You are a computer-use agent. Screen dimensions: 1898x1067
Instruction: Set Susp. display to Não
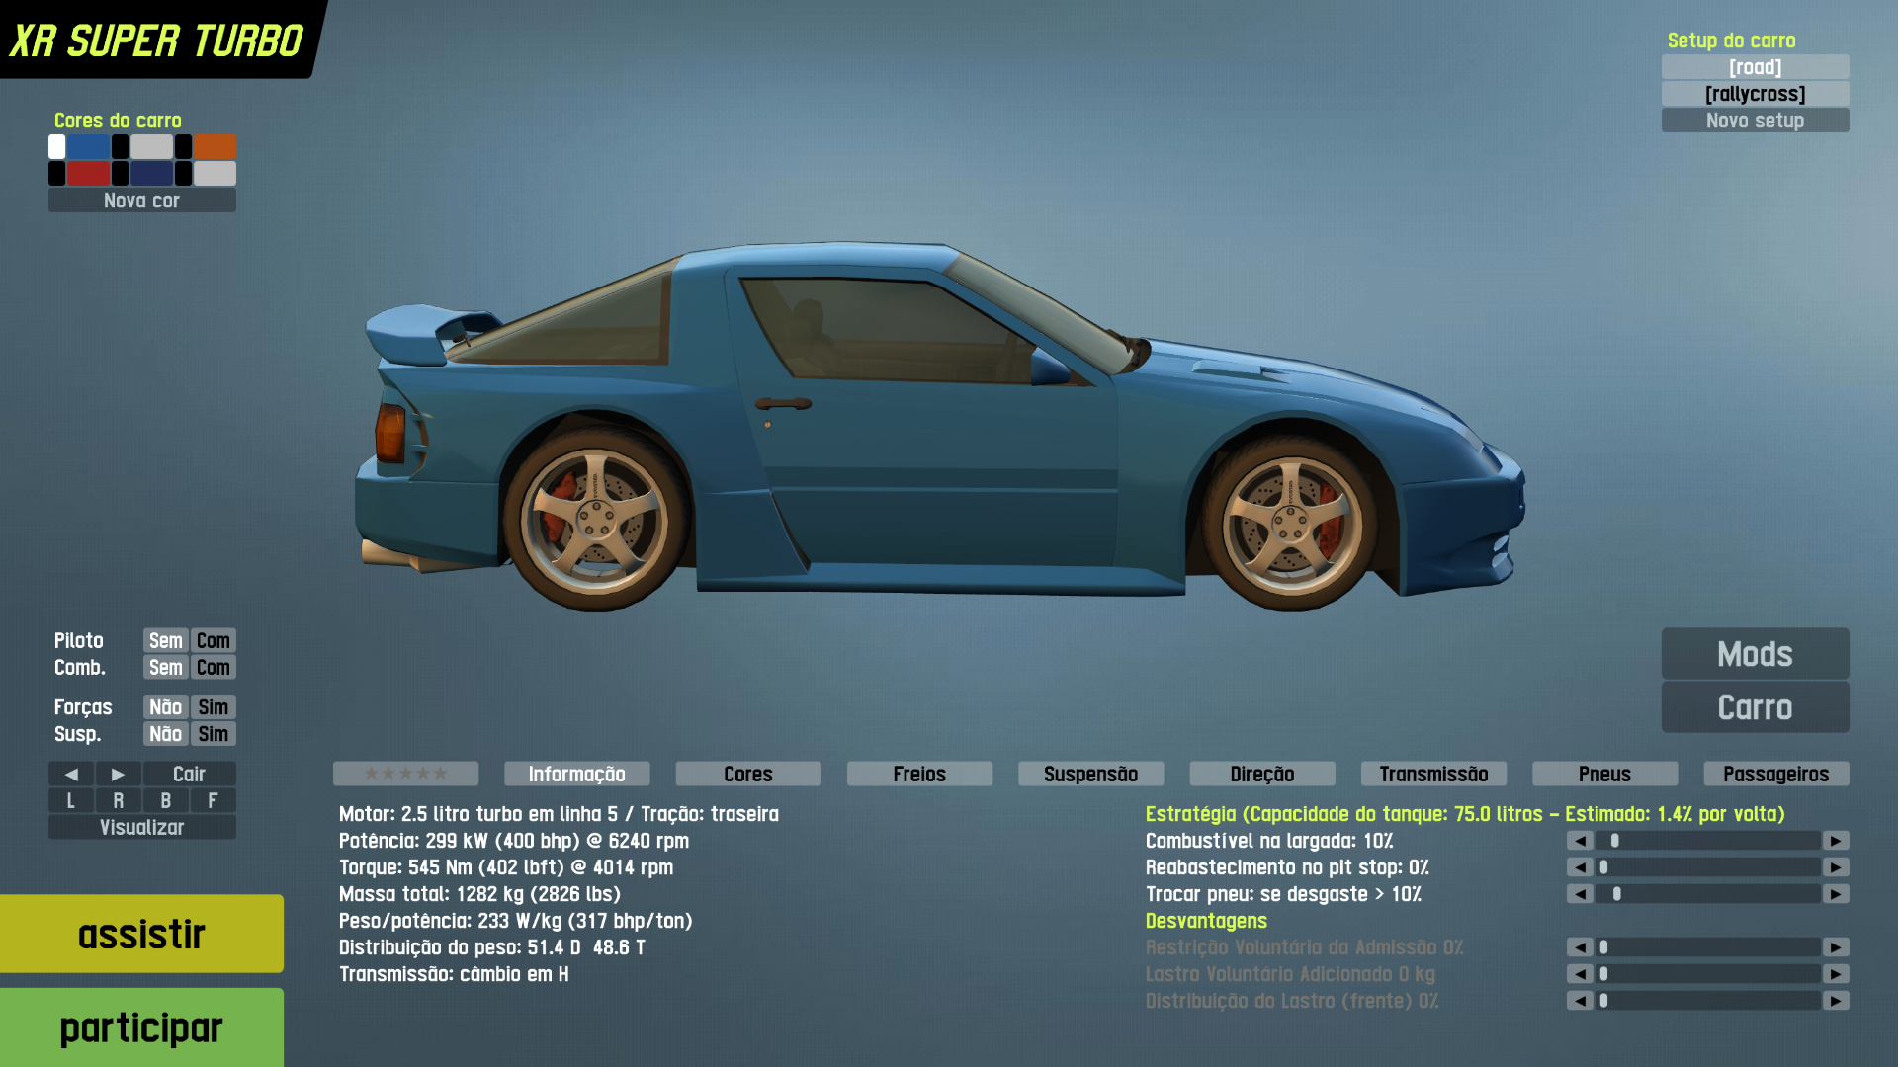click(x=165, y=734)
